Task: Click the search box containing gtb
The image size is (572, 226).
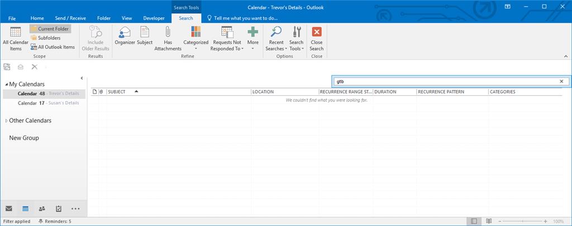Action: pos(446,81)
